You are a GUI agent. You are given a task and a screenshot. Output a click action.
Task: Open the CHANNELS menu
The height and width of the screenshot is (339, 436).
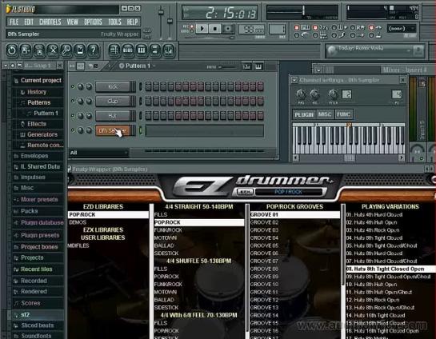click(50, 22)
